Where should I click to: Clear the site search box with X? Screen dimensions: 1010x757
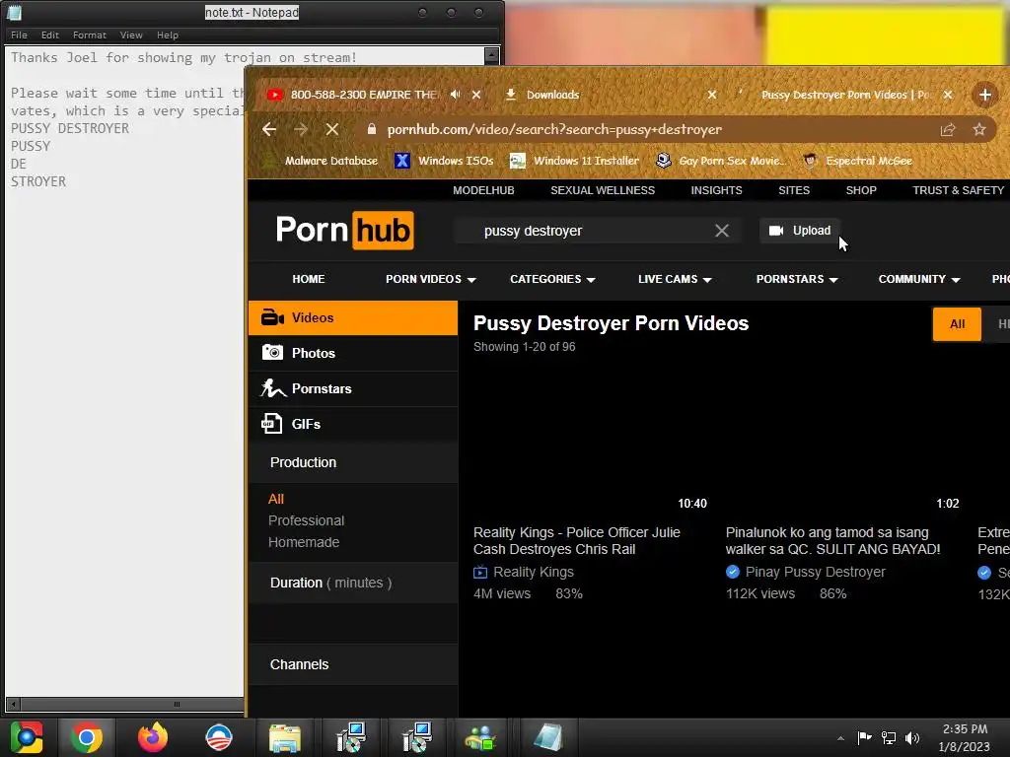click(x=722, y=231)
